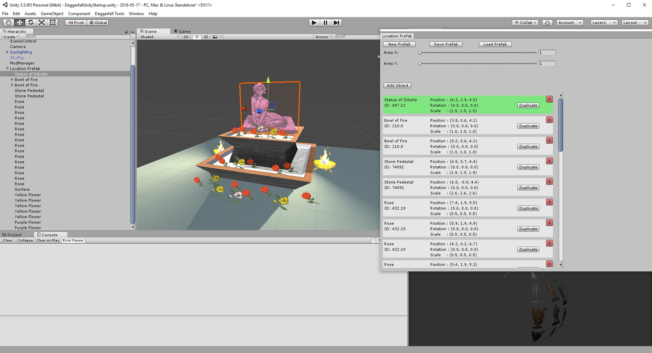Duplicate the Statue of Dibella object

pos(528,105)
